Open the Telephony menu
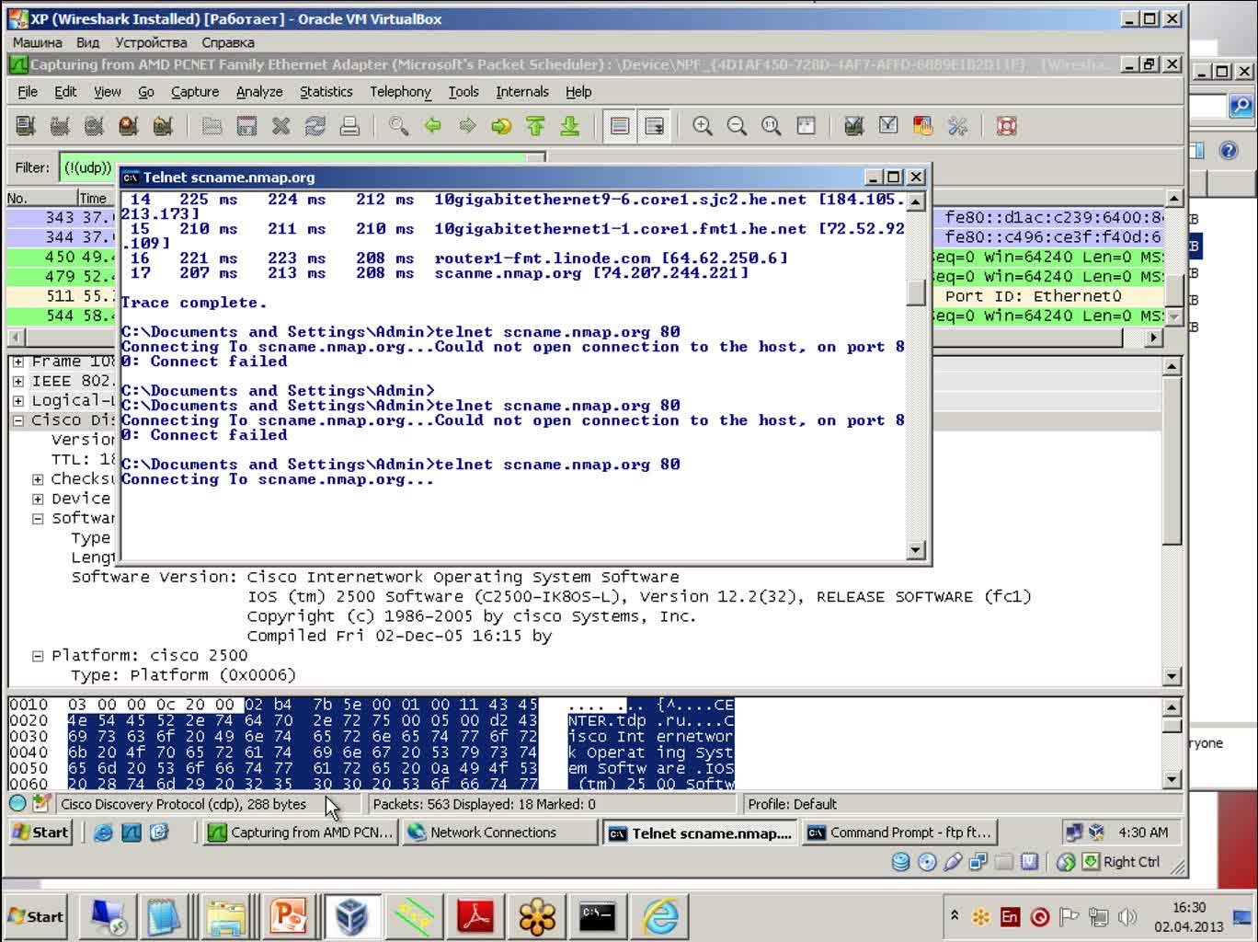 pyautogui.click(x=400, y=91)
